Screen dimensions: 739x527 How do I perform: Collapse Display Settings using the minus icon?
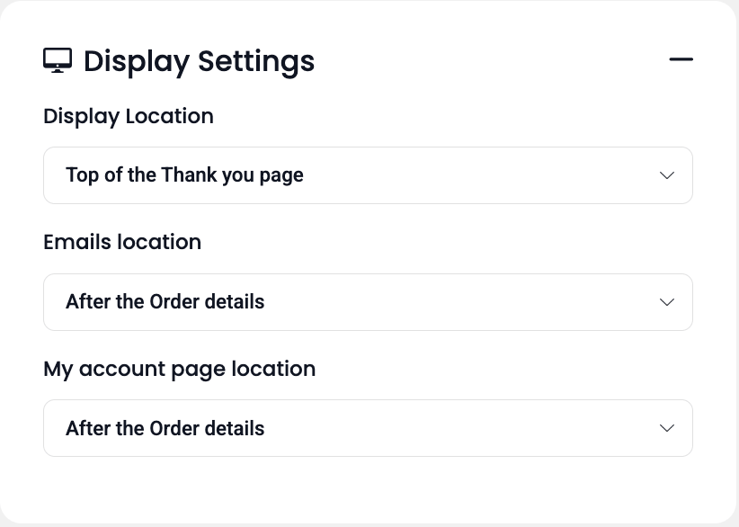(x=681, y=60)
